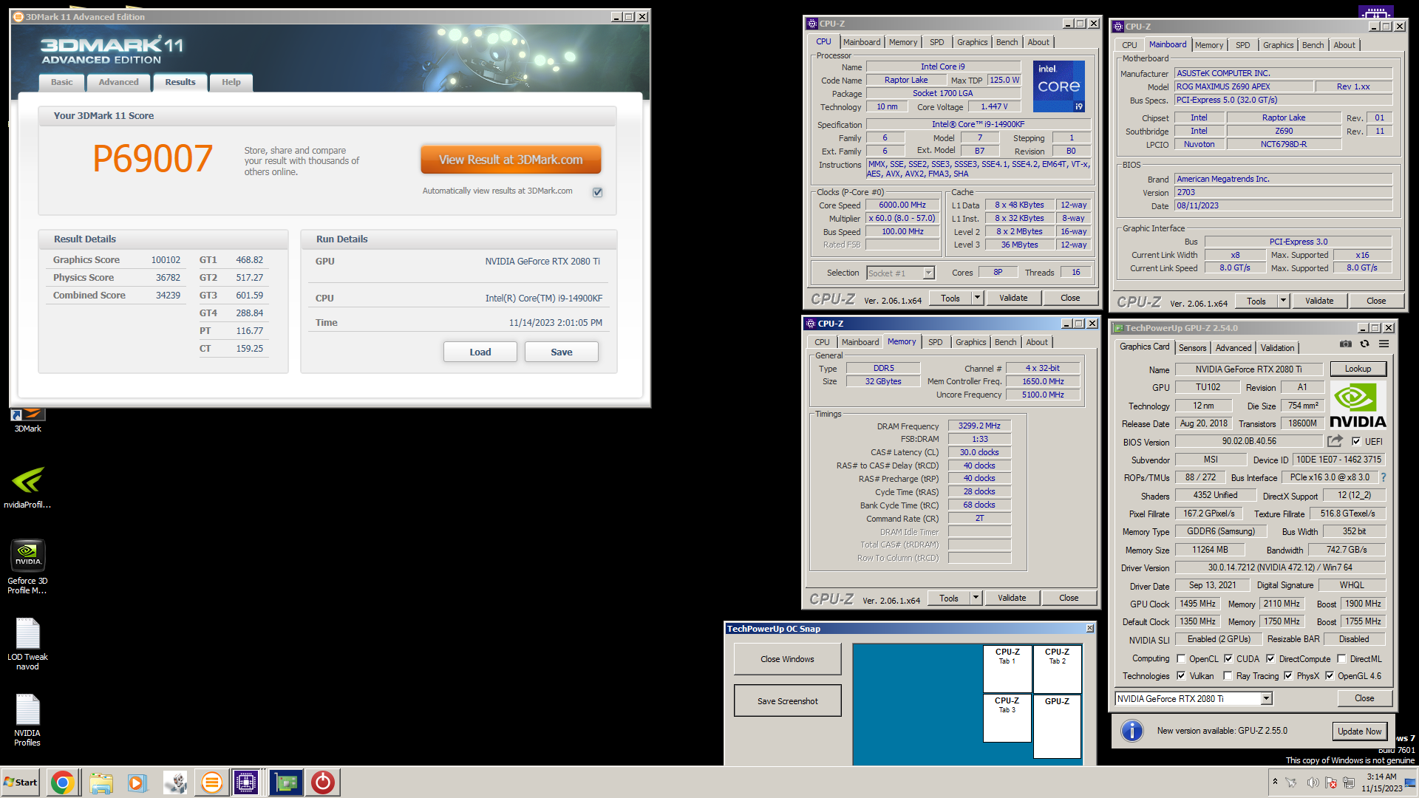Take a GPU-Z screenshot with the camera icon

[x=1346, y=344]
